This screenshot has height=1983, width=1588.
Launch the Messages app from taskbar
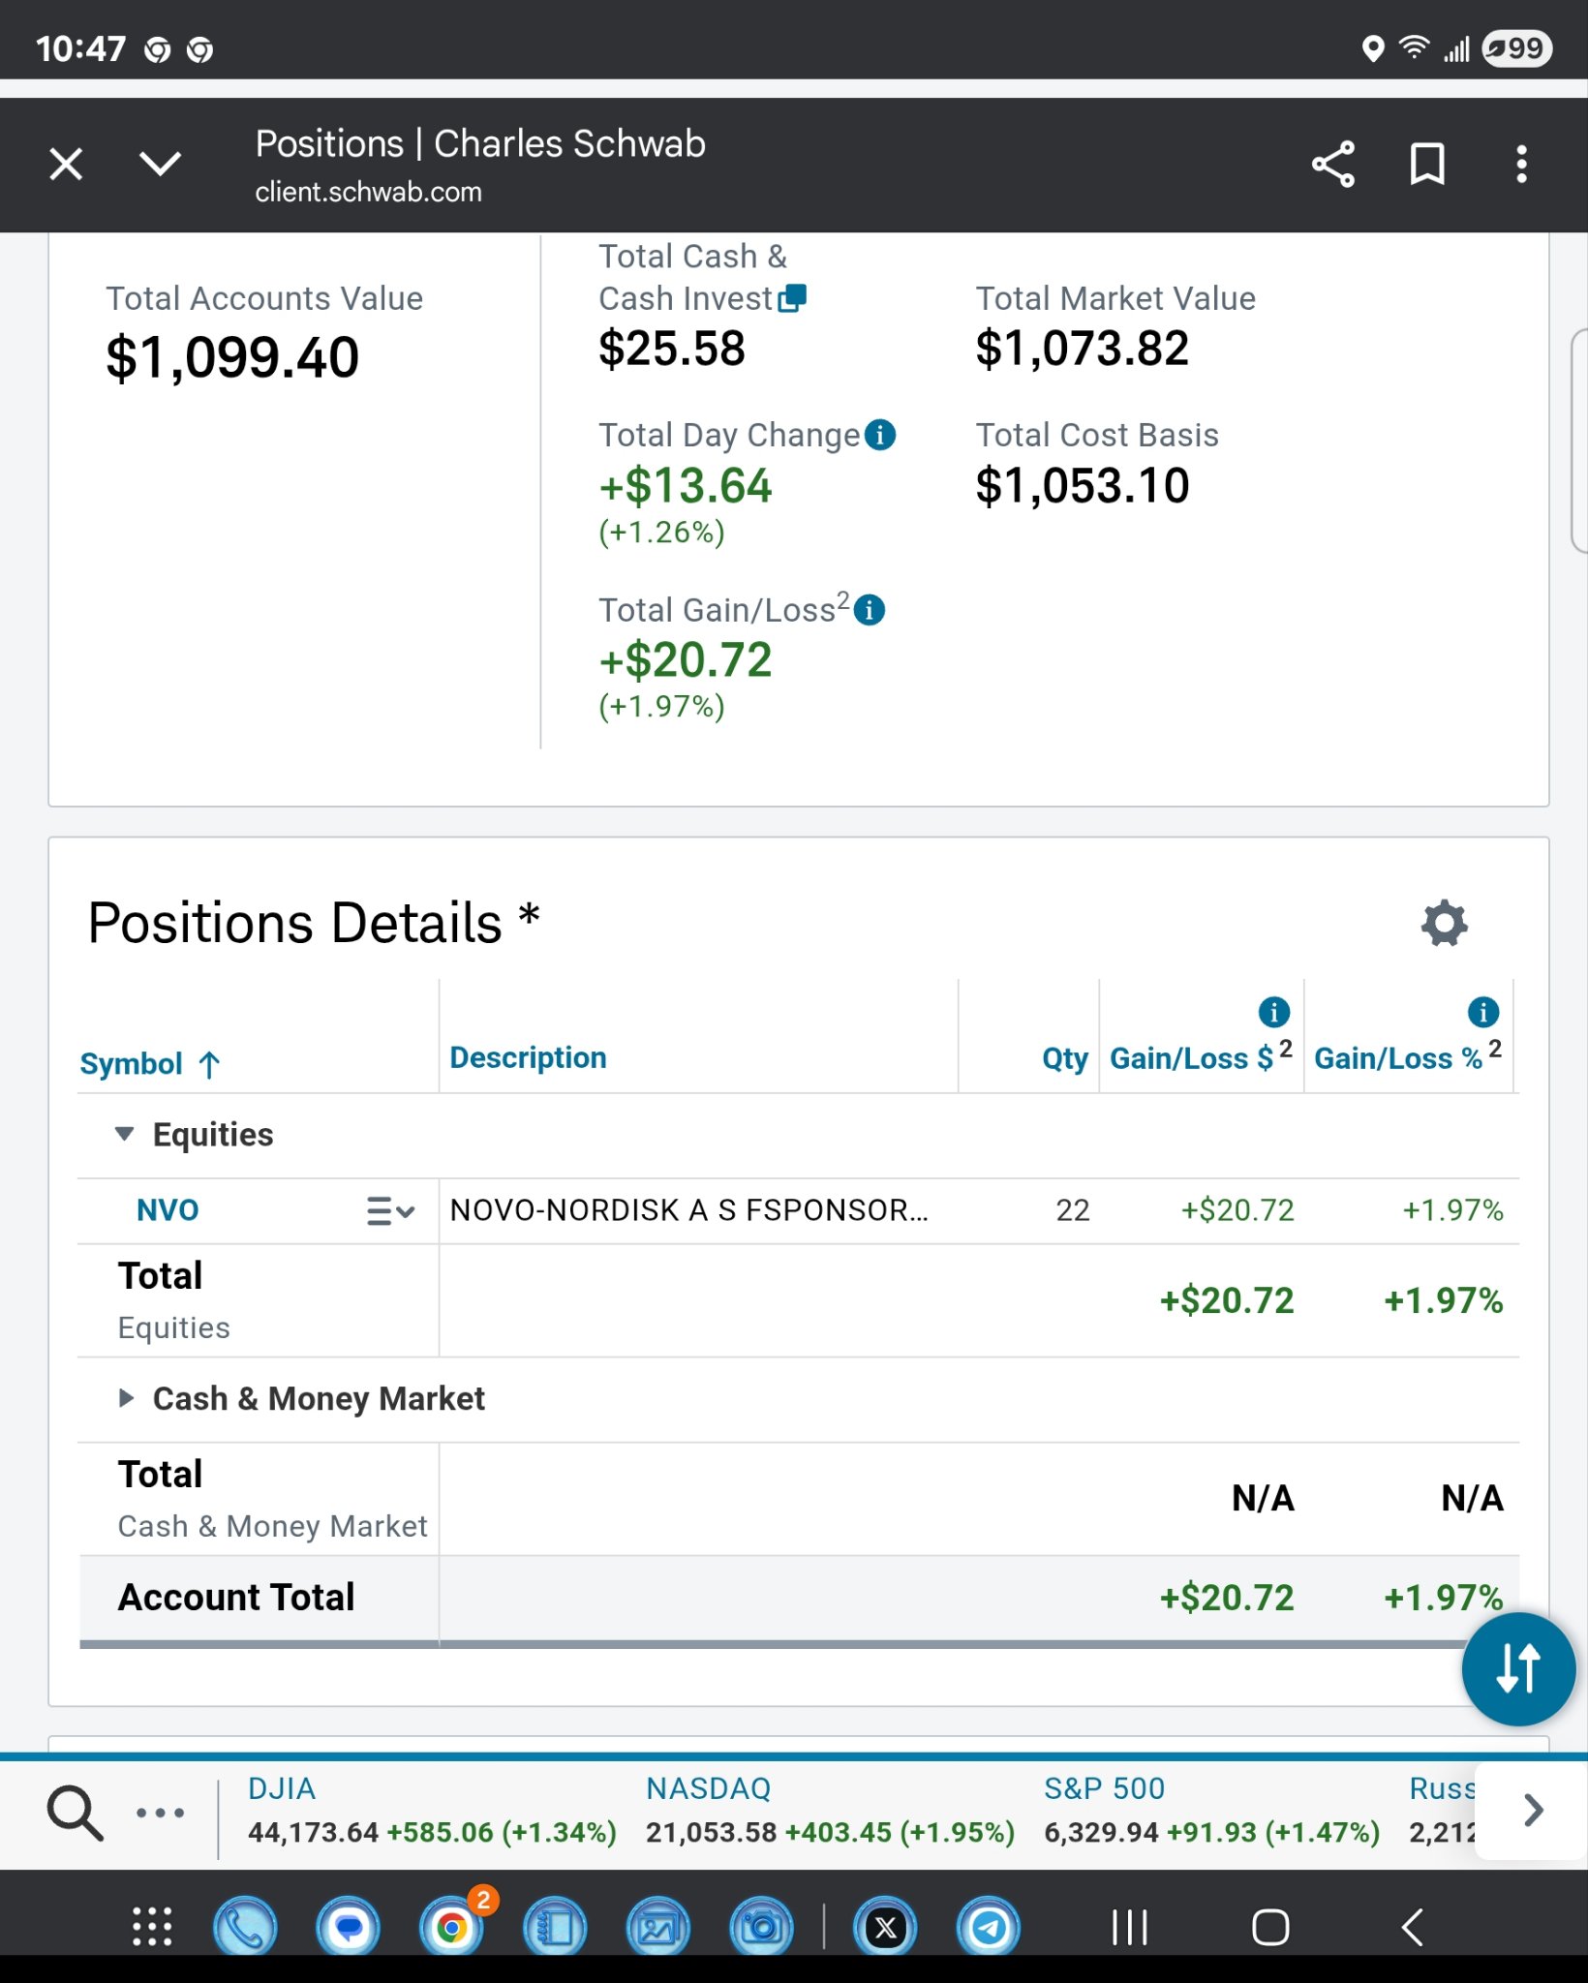[x=349, y=1927]
